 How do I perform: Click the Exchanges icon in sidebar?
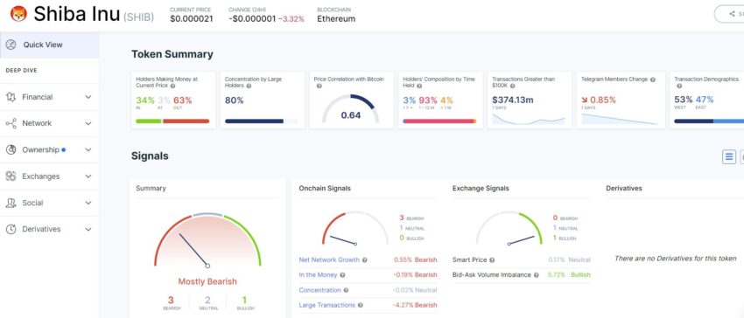pos(11,176)
